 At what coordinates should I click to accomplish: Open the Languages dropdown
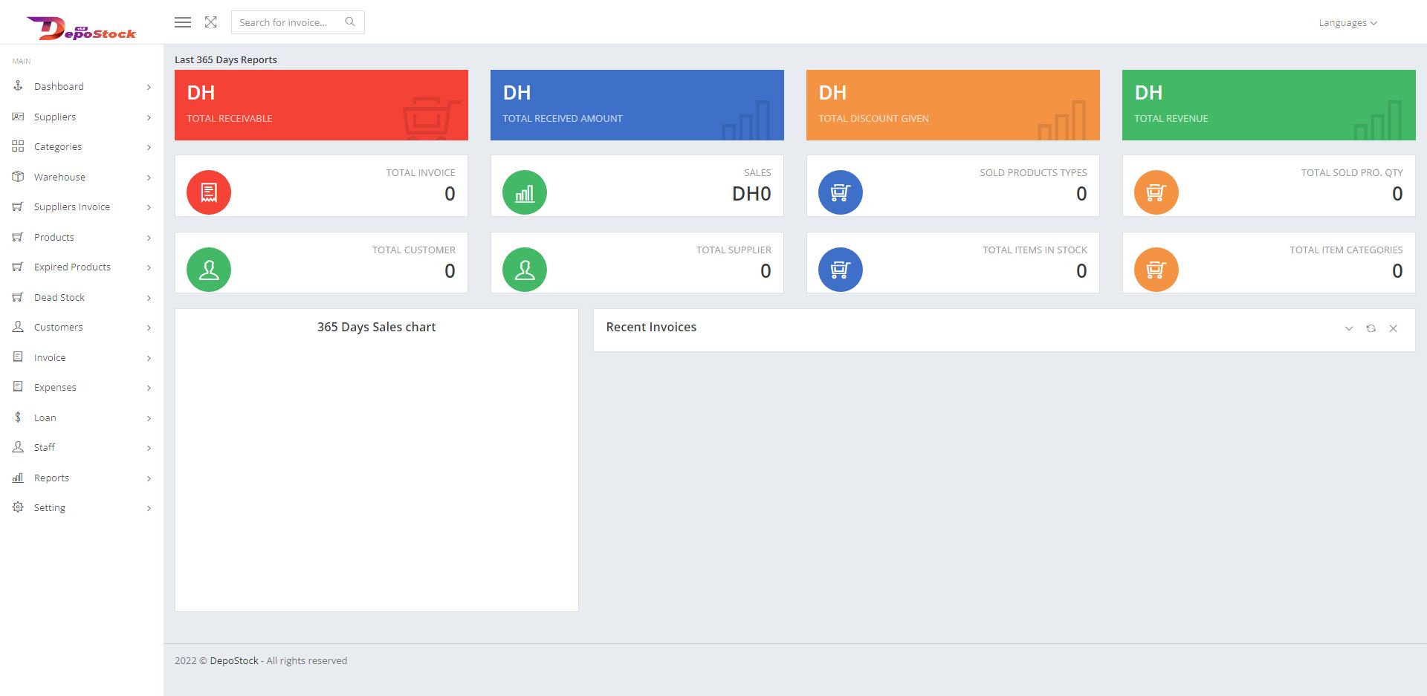pyautogui.click(x=1348, y=23)
